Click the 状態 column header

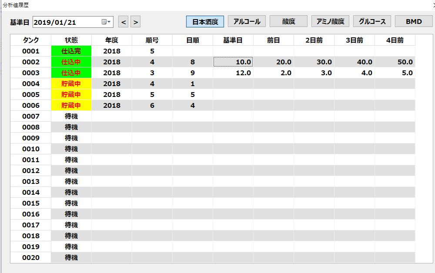coord(71,40)
